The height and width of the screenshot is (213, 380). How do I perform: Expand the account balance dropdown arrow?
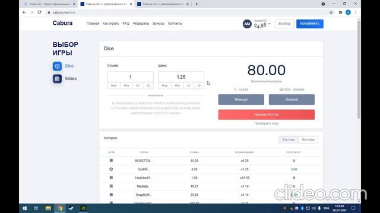[269, 24]
